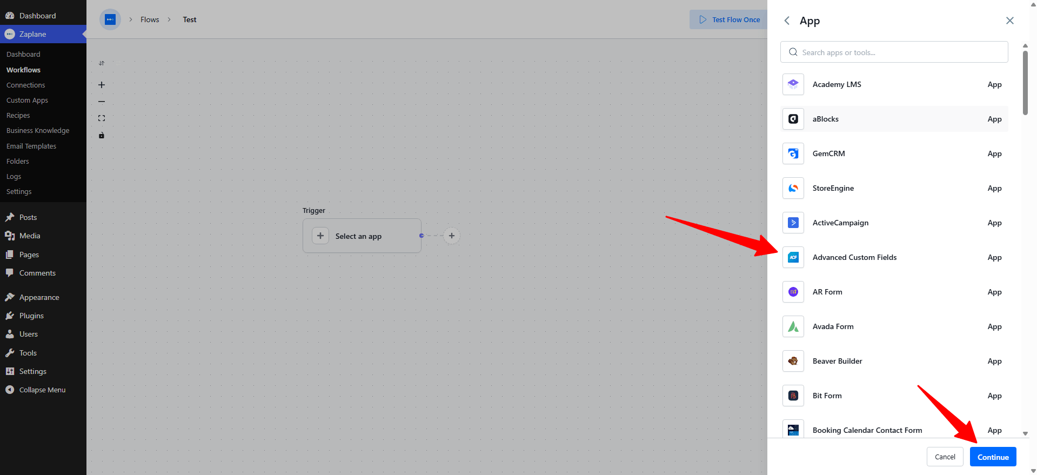Click the Avada Form app icon

pos(793,326)
